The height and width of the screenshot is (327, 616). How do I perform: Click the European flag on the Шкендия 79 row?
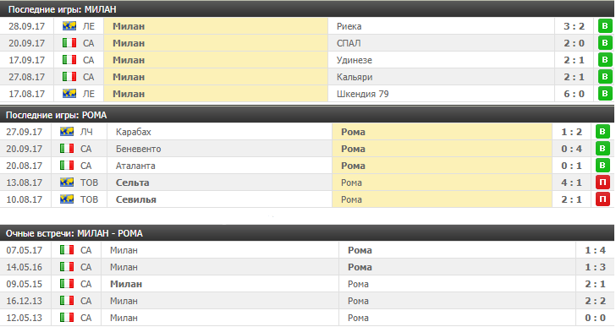click(69, 94)
